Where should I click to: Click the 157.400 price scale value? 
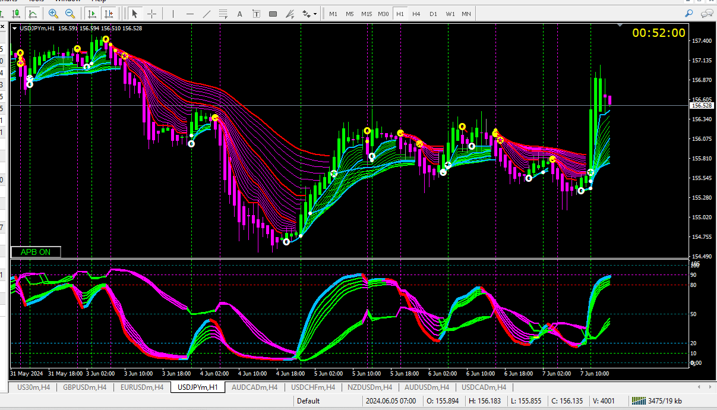tap(702, 41)
